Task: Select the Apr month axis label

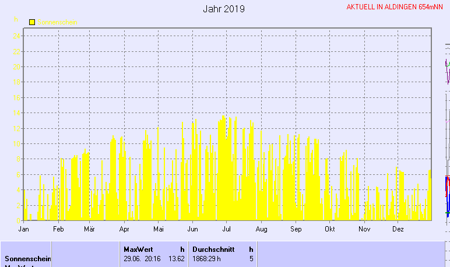Action: tap(124, 230)
